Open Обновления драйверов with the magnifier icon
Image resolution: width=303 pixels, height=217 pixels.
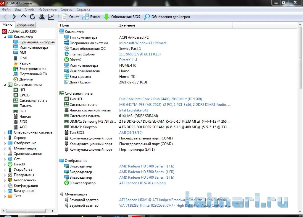(167, 17)
